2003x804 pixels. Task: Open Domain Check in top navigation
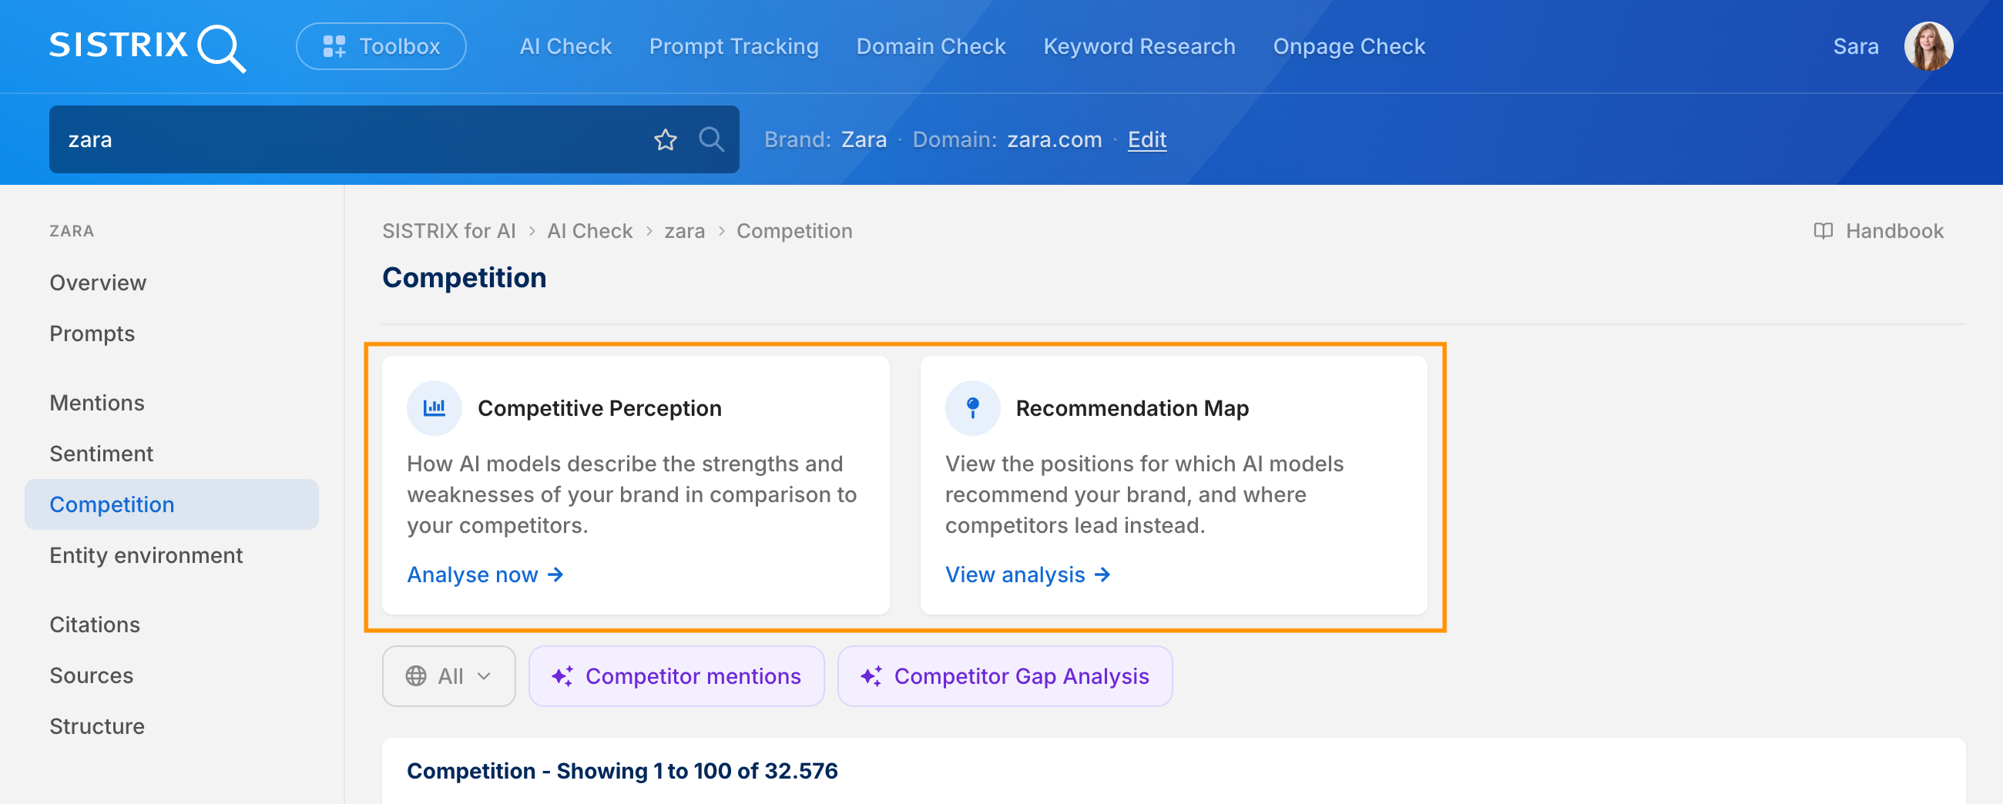[x=931, y=47]
